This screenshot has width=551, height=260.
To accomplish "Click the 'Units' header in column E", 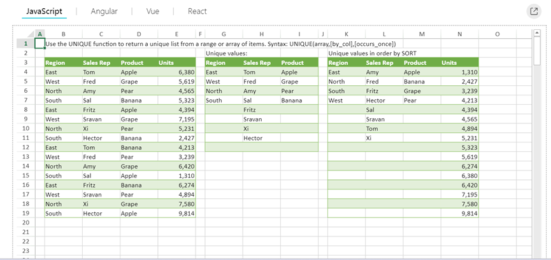I will 176,63.
